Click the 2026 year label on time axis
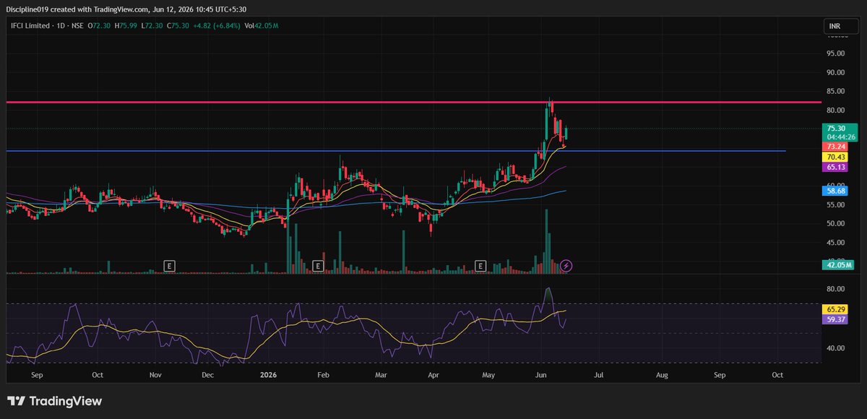 click(x=268, y=376)
